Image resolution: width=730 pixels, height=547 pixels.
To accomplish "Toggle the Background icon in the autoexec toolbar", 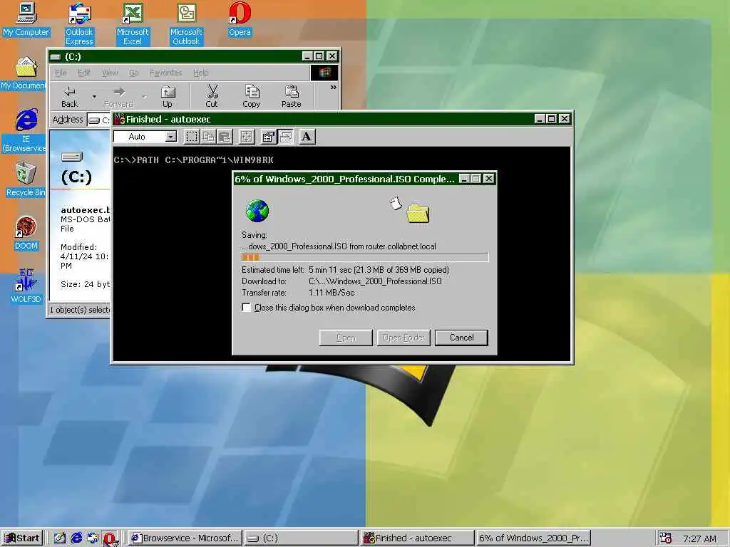I will (x=285, y=136).
